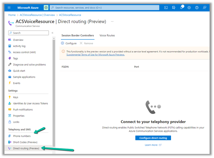The image size is (214, 158).
Task: Open Supplemental Terms of Use link
Action: point(95,55)
